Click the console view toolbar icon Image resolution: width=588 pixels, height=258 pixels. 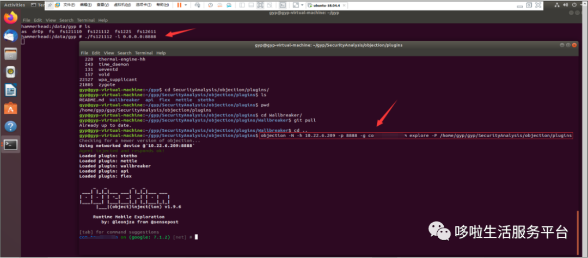click(283, 5)
